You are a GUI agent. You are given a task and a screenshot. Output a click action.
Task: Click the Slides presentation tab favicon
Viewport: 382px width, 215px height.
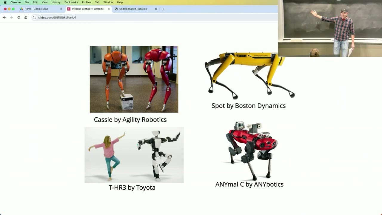click(x=69, y=9)
